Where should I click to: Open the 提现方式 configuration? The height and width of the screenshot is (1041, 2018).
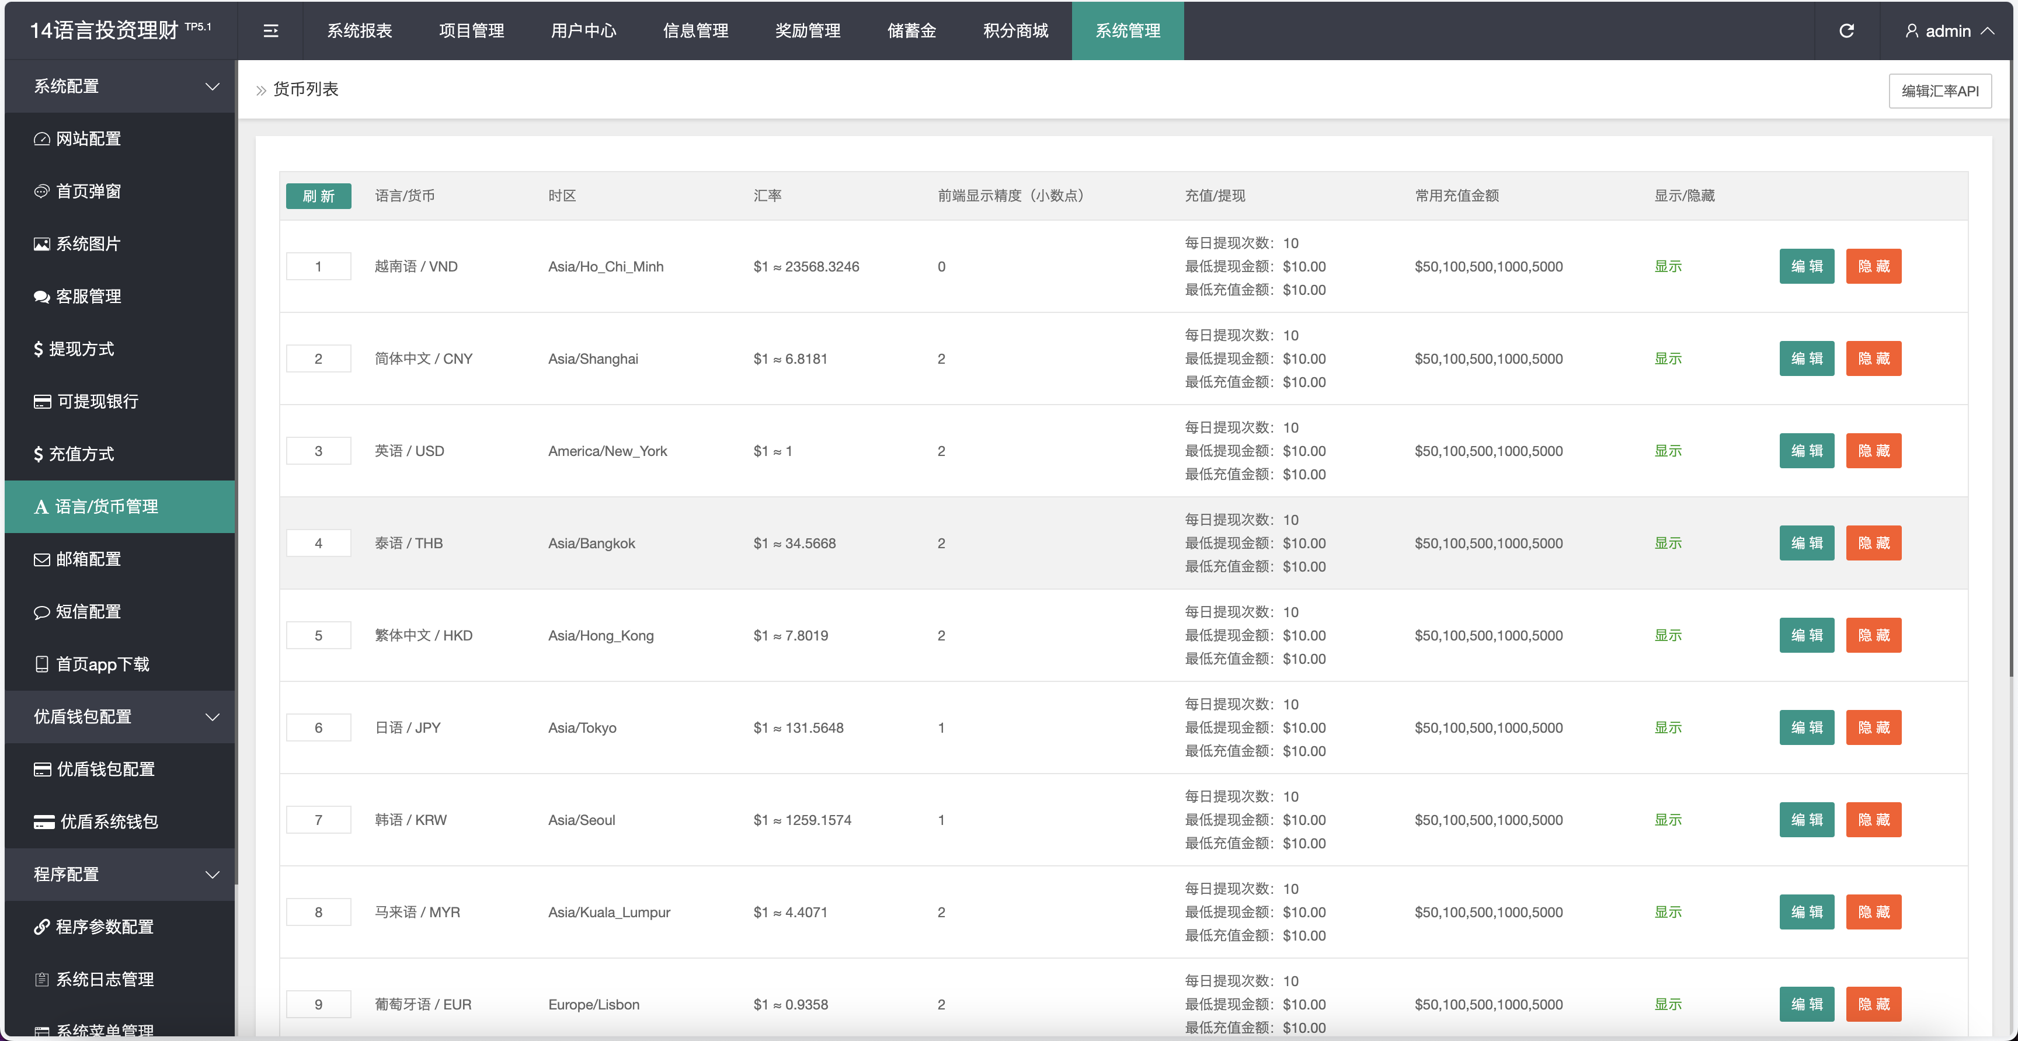[82, 349]
